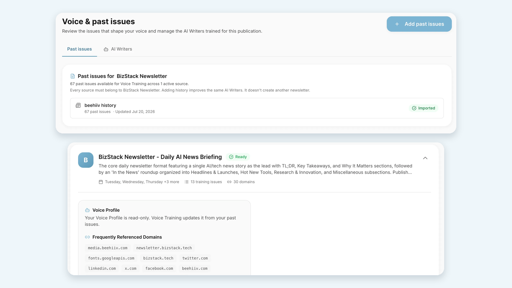Click the Ready status badge

tap(238, 157)
